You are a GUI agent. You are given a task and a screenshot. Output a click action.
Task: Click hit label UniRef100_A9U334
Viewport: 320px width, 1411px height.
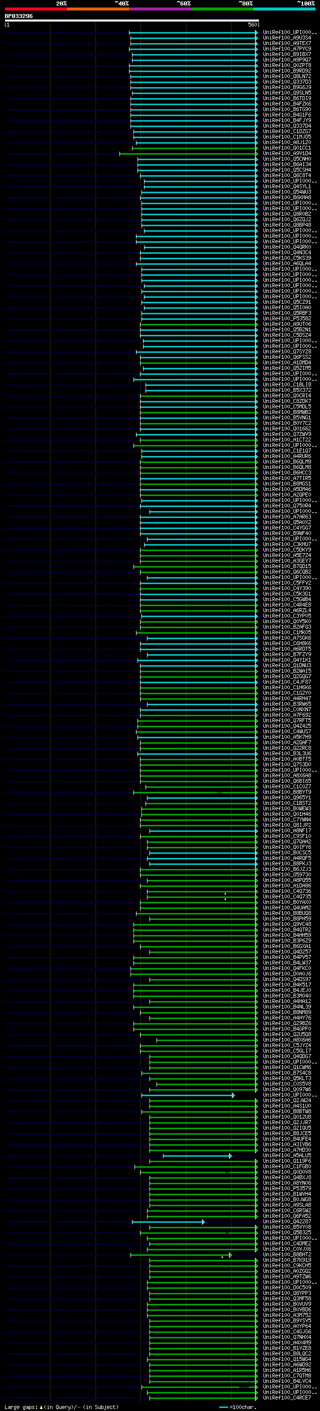click(x=287, y=39)
